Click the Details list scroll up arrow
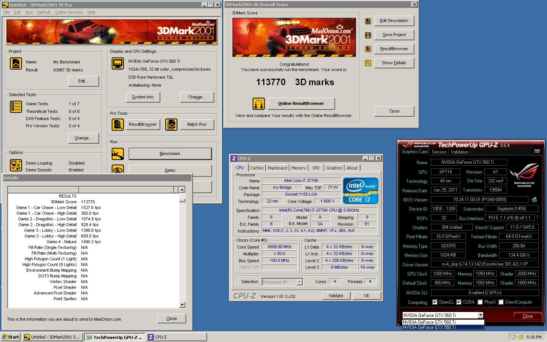 tap(182, 189)
